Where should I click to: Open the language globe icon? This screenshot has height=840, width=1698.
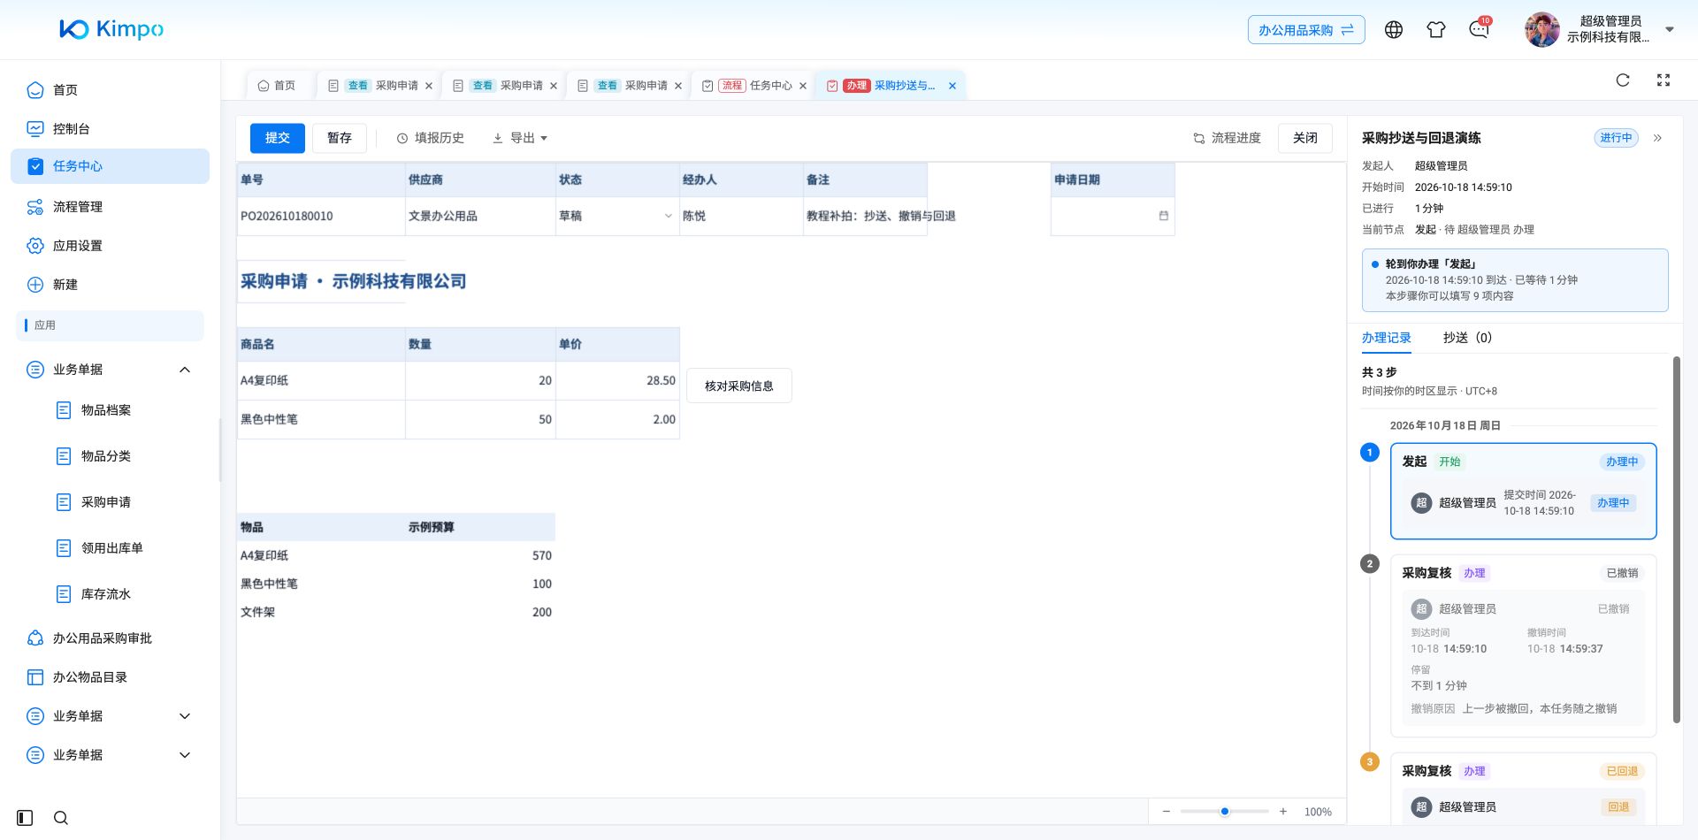click(x=1394, y=30)
